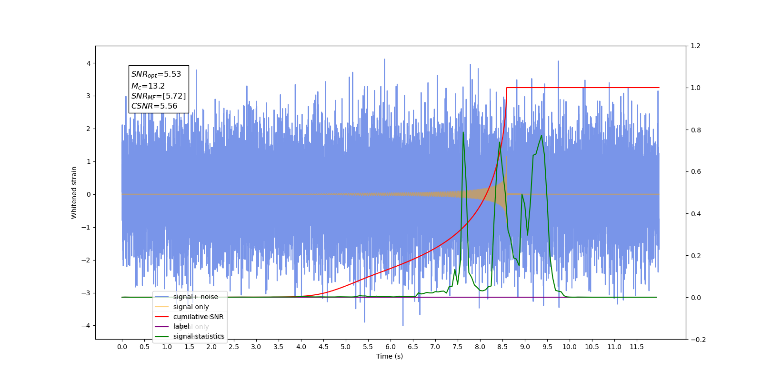The width and height of the screenshot is (762, 381).
Task: Click the left y-axis tick label −2
Action: click(x=86, y=260)
